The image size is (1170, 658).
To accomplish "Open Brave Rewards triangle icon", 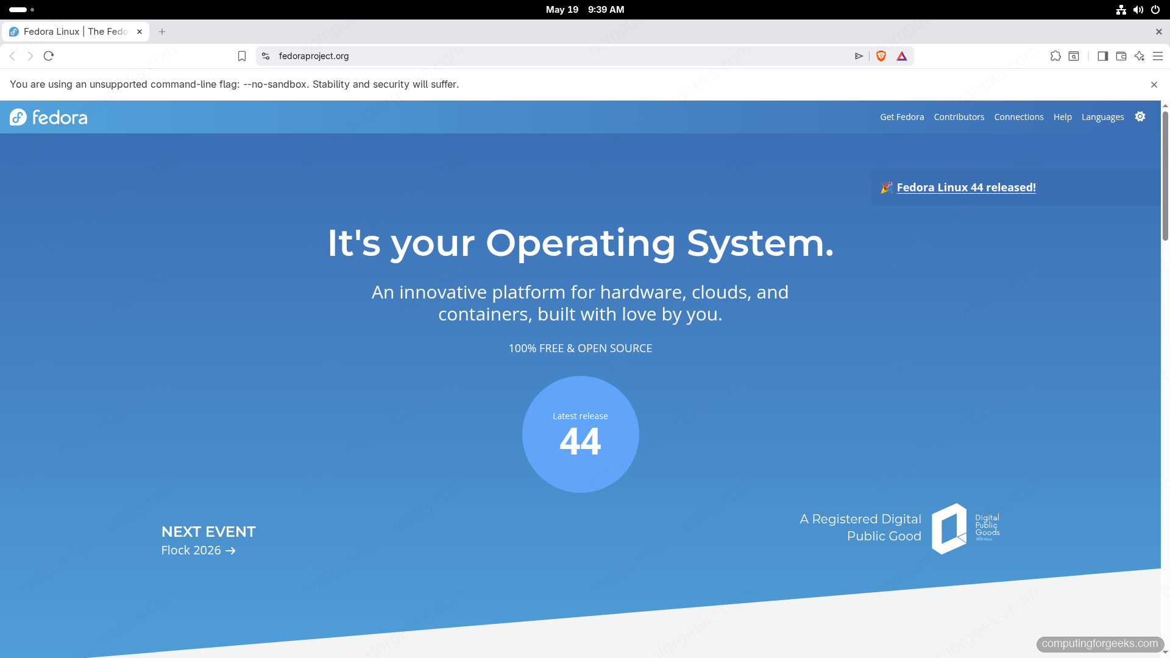I will [902, 56].
